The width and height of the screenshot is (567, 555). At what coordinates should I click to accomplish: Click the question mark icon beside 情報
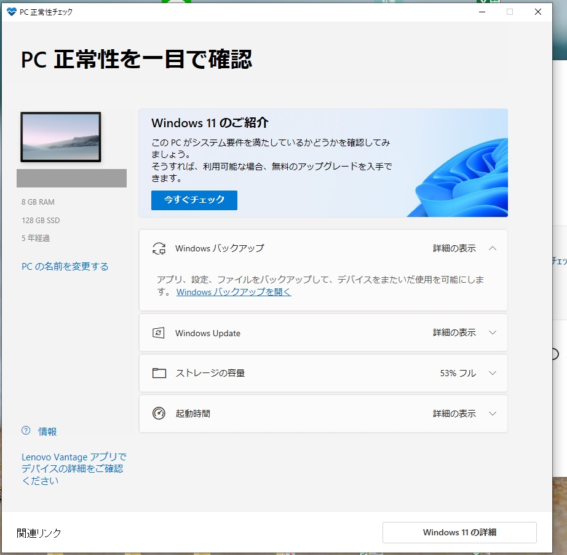[x=26, y=430]
